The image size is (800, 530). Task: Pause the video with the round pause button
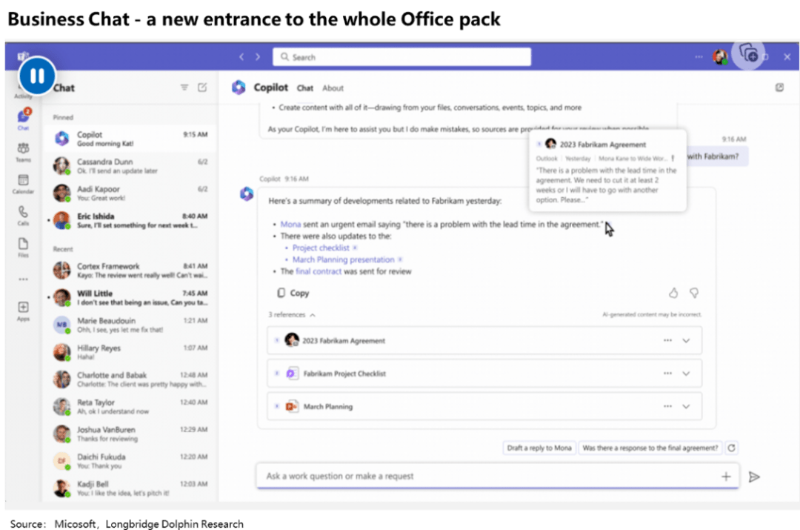tap(37, 76)
